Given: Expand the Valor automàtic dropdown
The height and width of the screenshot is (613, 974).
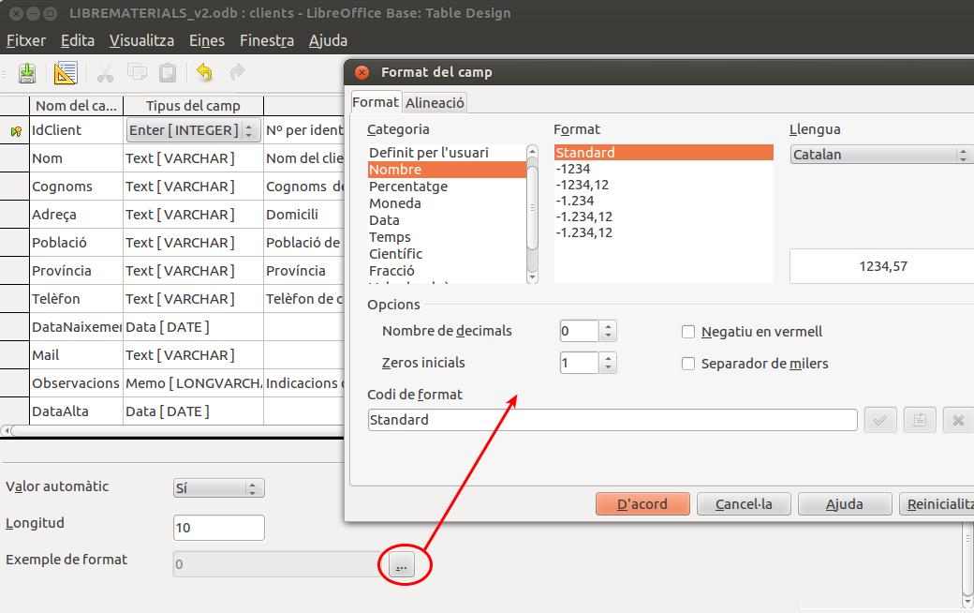Looking at the screenshot, I should click(219, 488).
